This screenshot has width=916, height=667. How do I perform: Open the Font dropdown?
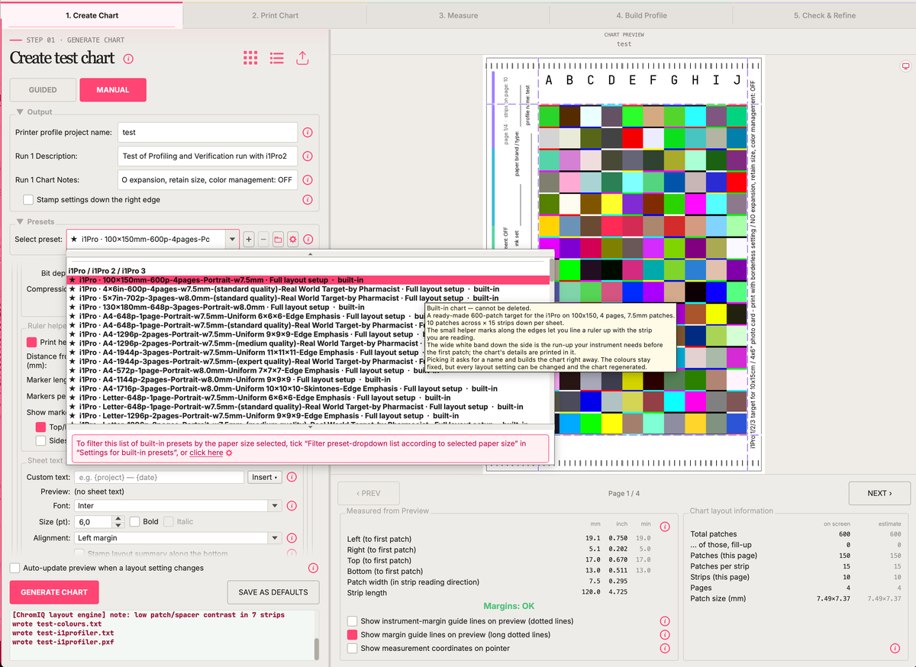point(274,506)
